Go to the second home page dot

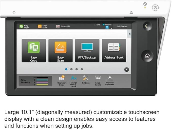tap(71, 69)
